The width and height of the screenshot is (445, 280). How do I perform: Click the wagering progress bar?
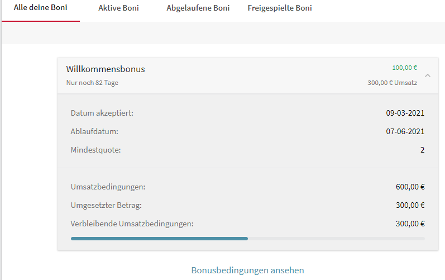[x=247, y=238]
